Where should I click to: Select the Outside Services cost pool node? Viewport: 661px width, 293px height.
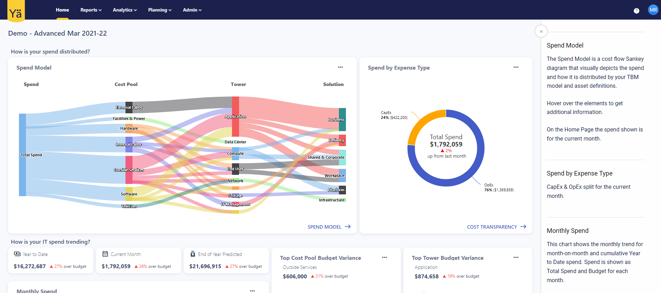click(x=129, y=170)
